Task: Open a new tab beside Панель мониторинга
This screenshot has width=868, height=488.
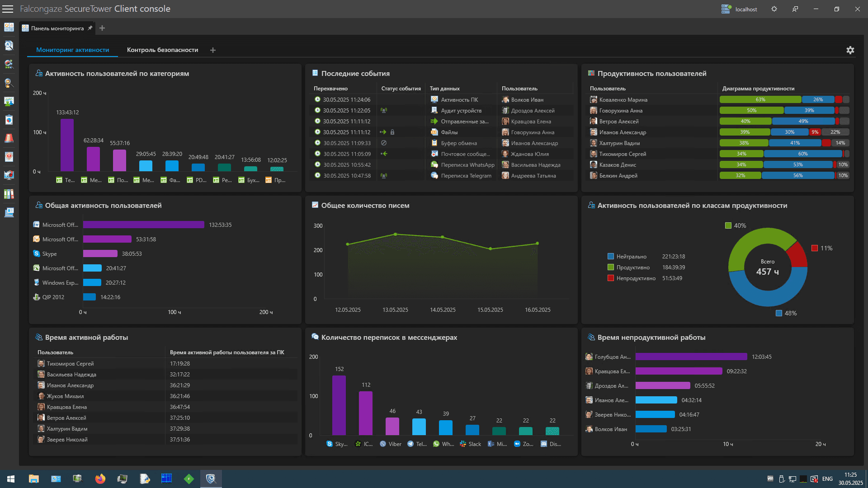Action: tap(102, 28)
